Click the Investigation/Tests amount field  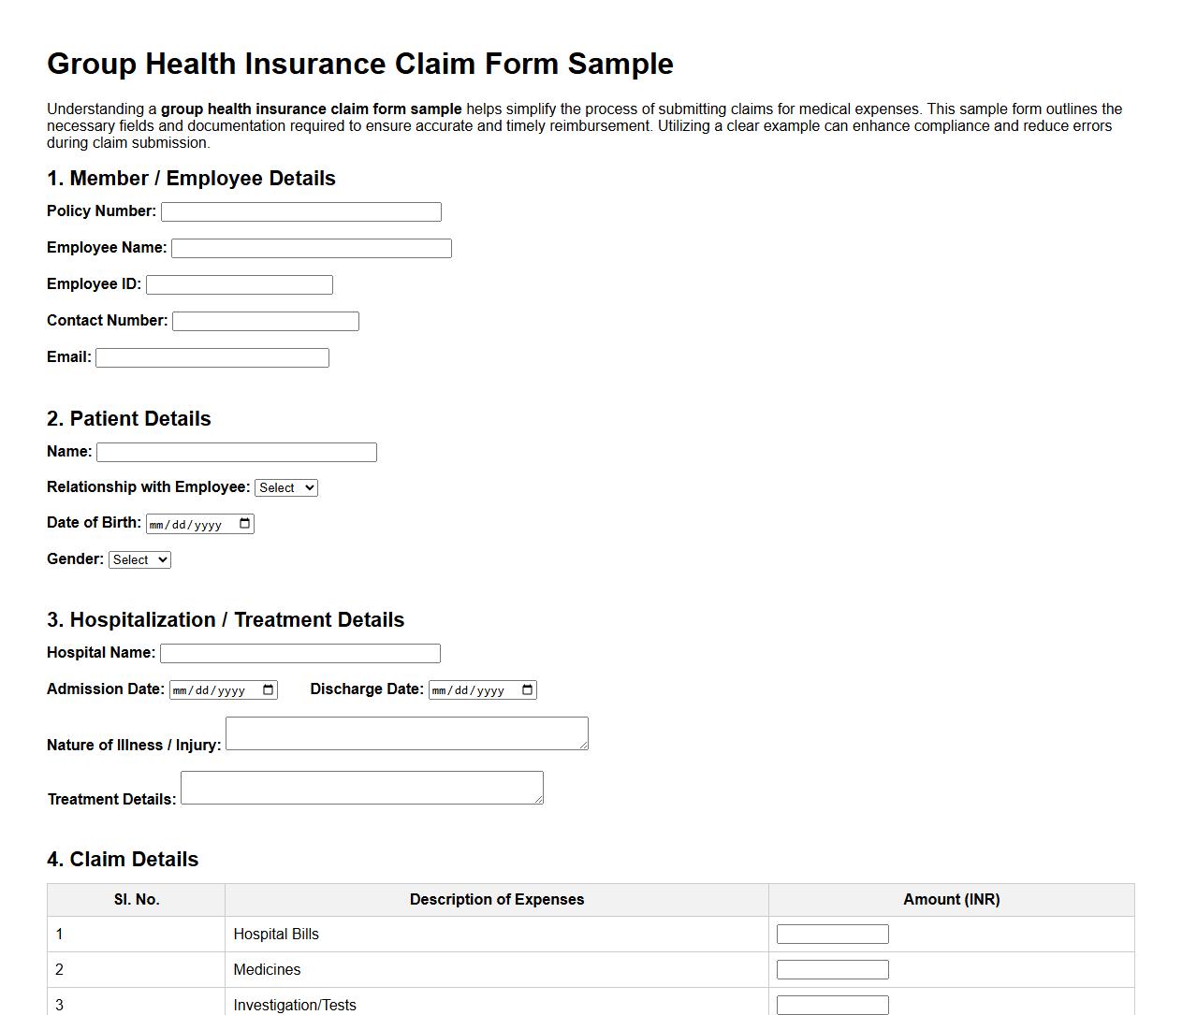click(x=831, y=1004)
